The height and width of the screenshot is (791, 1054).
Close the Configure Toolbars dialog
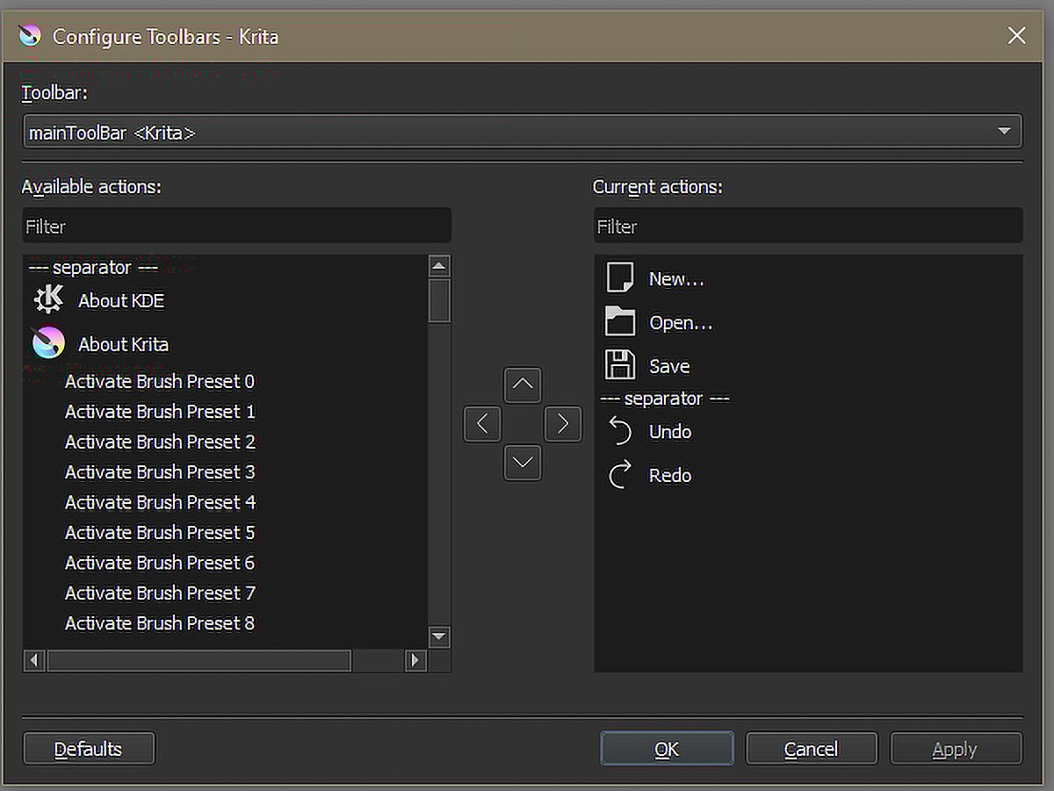(x=1016, y=36)
